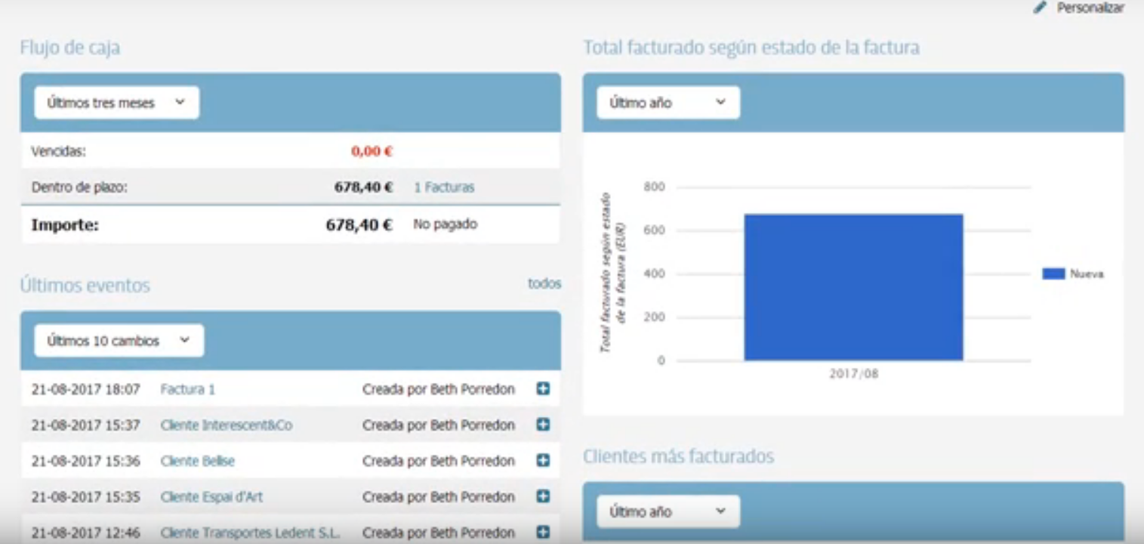This screenshot has height=544, width=1144.
Task: Open the Últimos tres meses dropdown
Action: (115, 102)
